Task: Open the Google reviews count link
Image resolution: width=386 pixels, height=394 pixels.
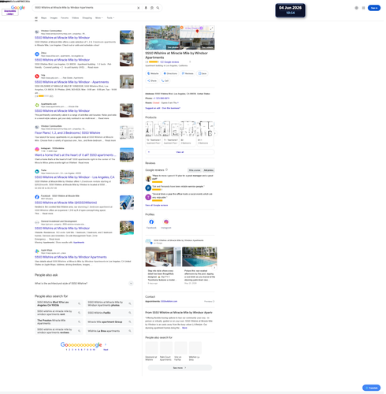Action: [x=169, y=62]
